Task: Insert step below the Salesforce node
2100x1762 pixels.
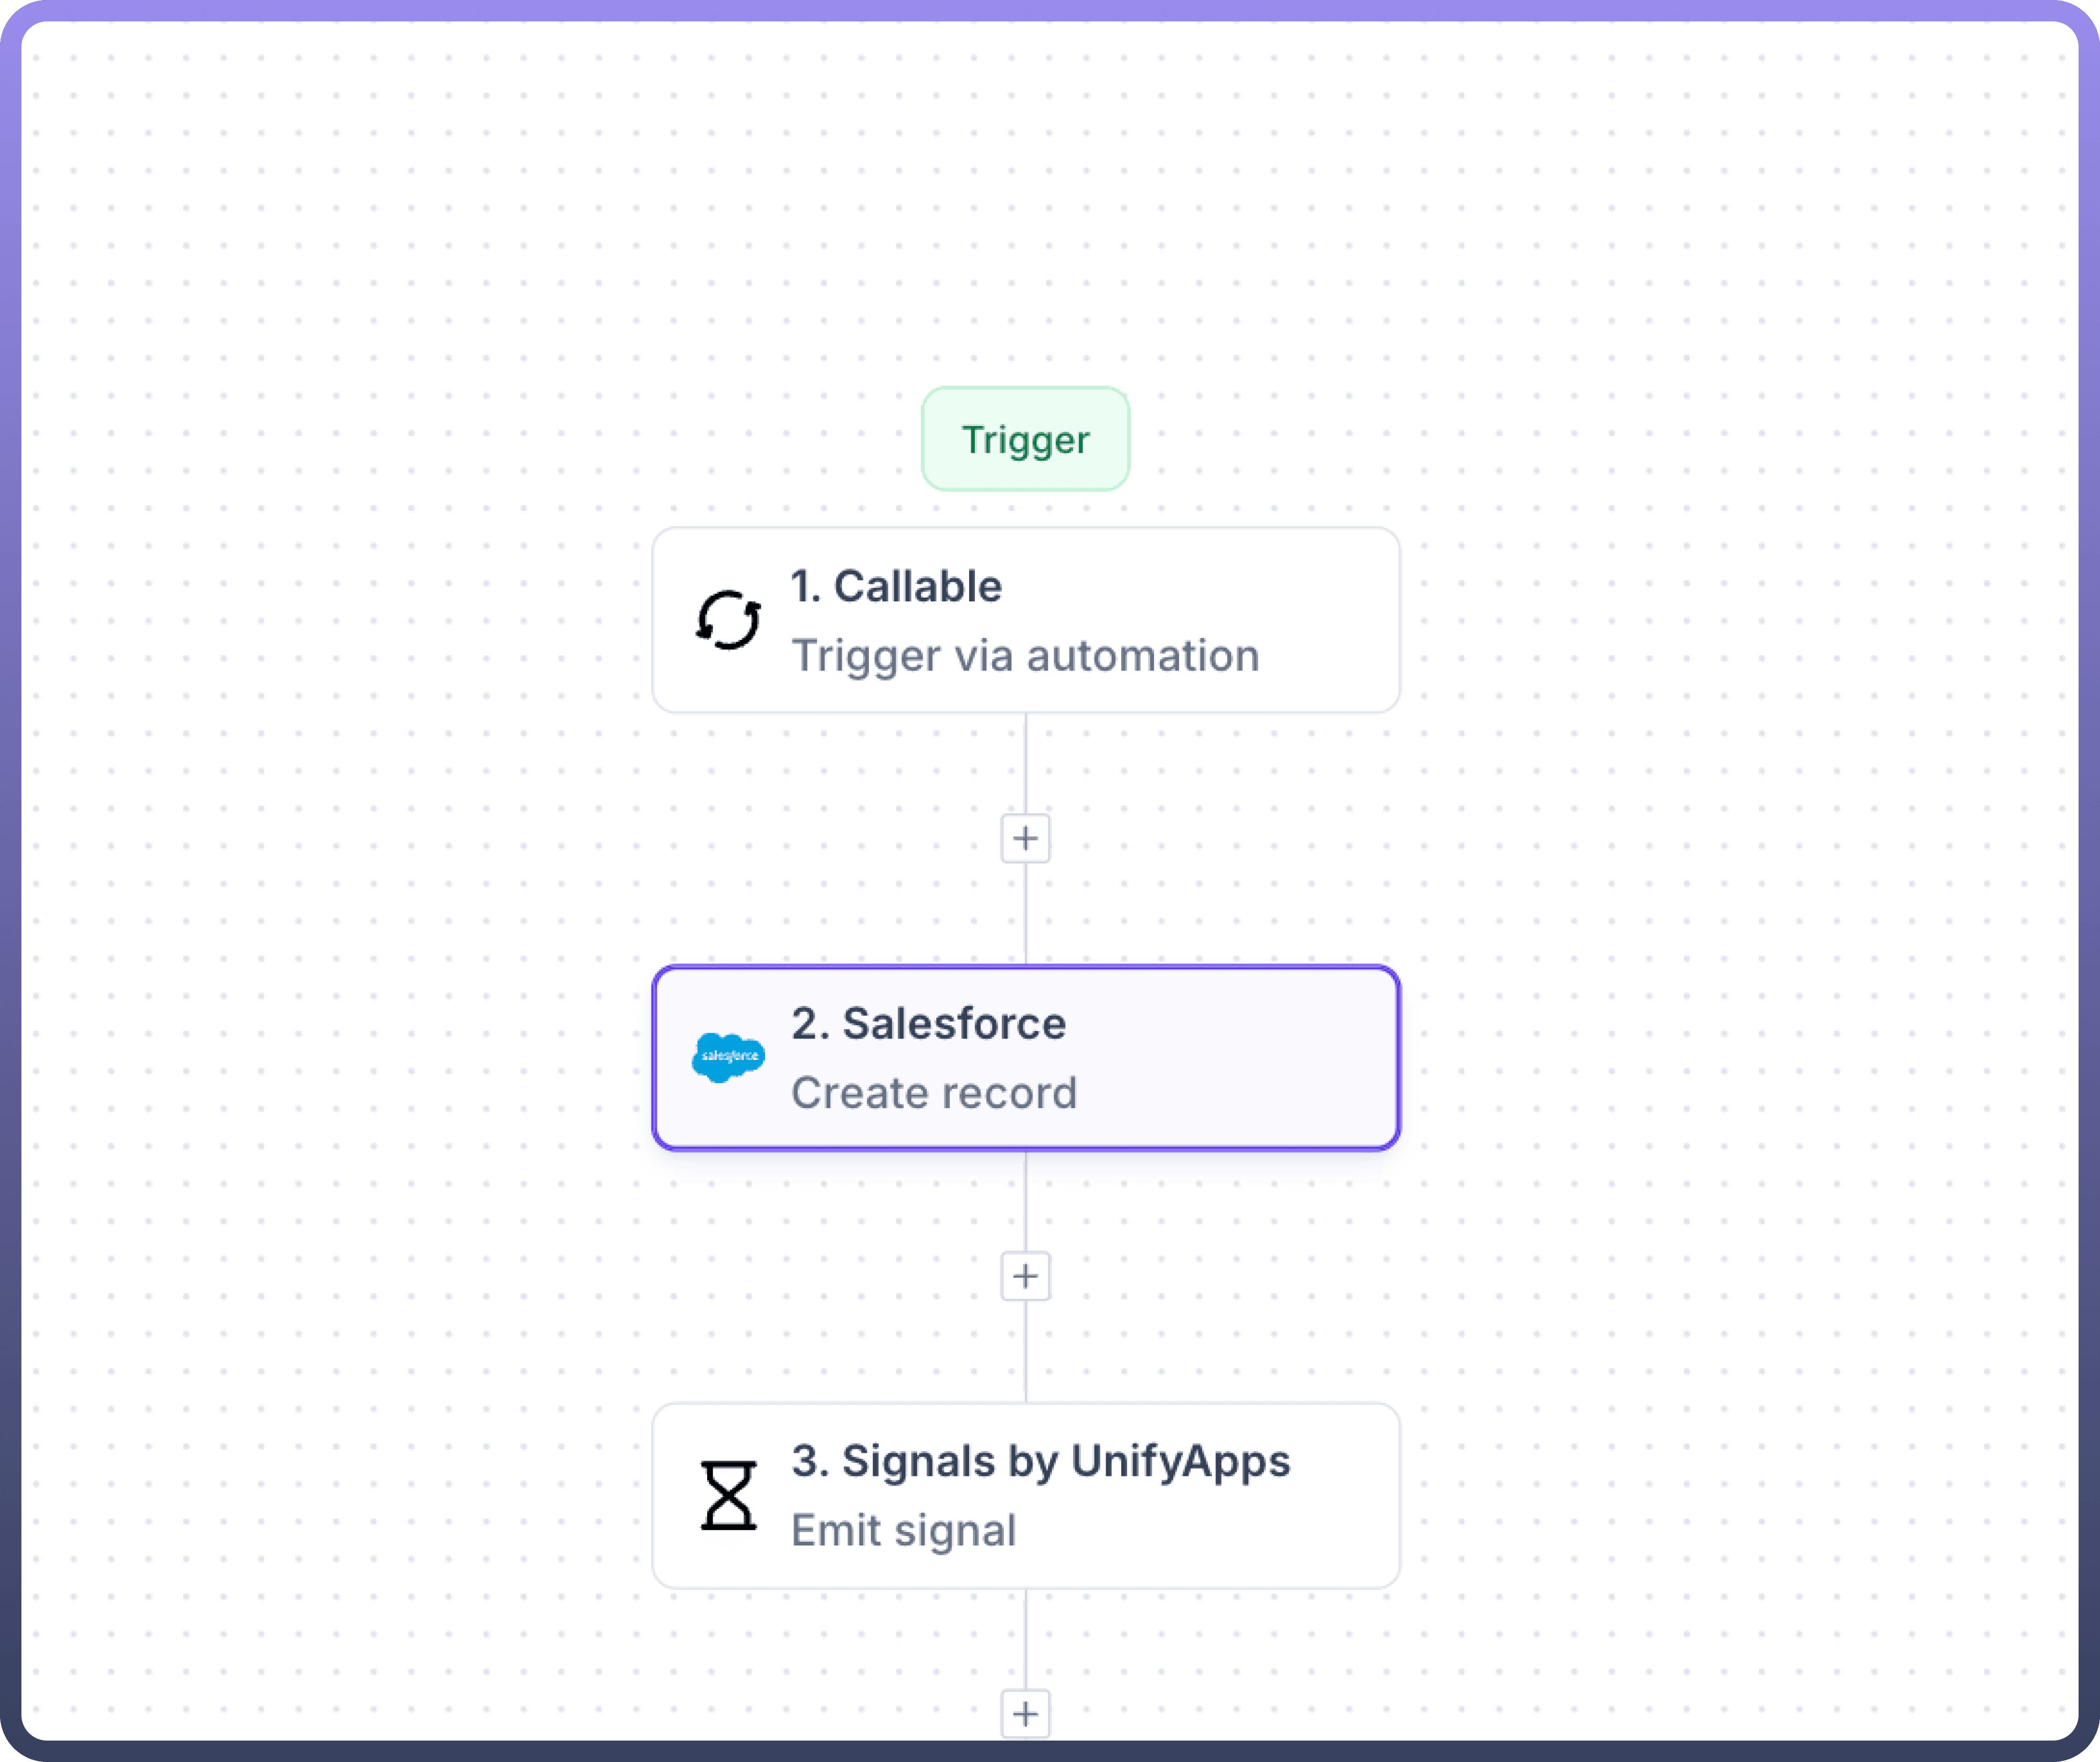Action: 1025,1276
